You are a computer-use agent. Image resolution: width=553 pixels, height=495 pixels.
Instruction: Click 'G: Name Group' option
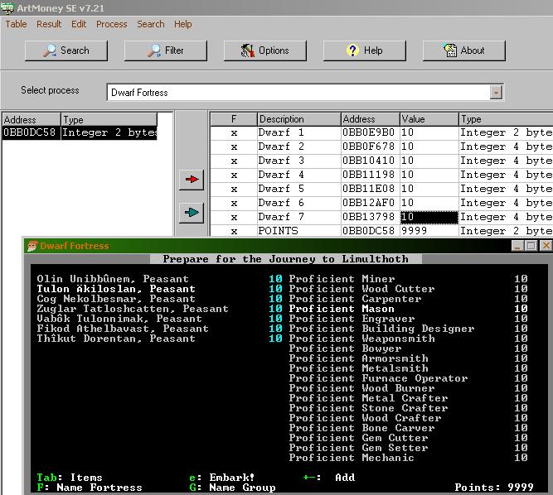232,488
